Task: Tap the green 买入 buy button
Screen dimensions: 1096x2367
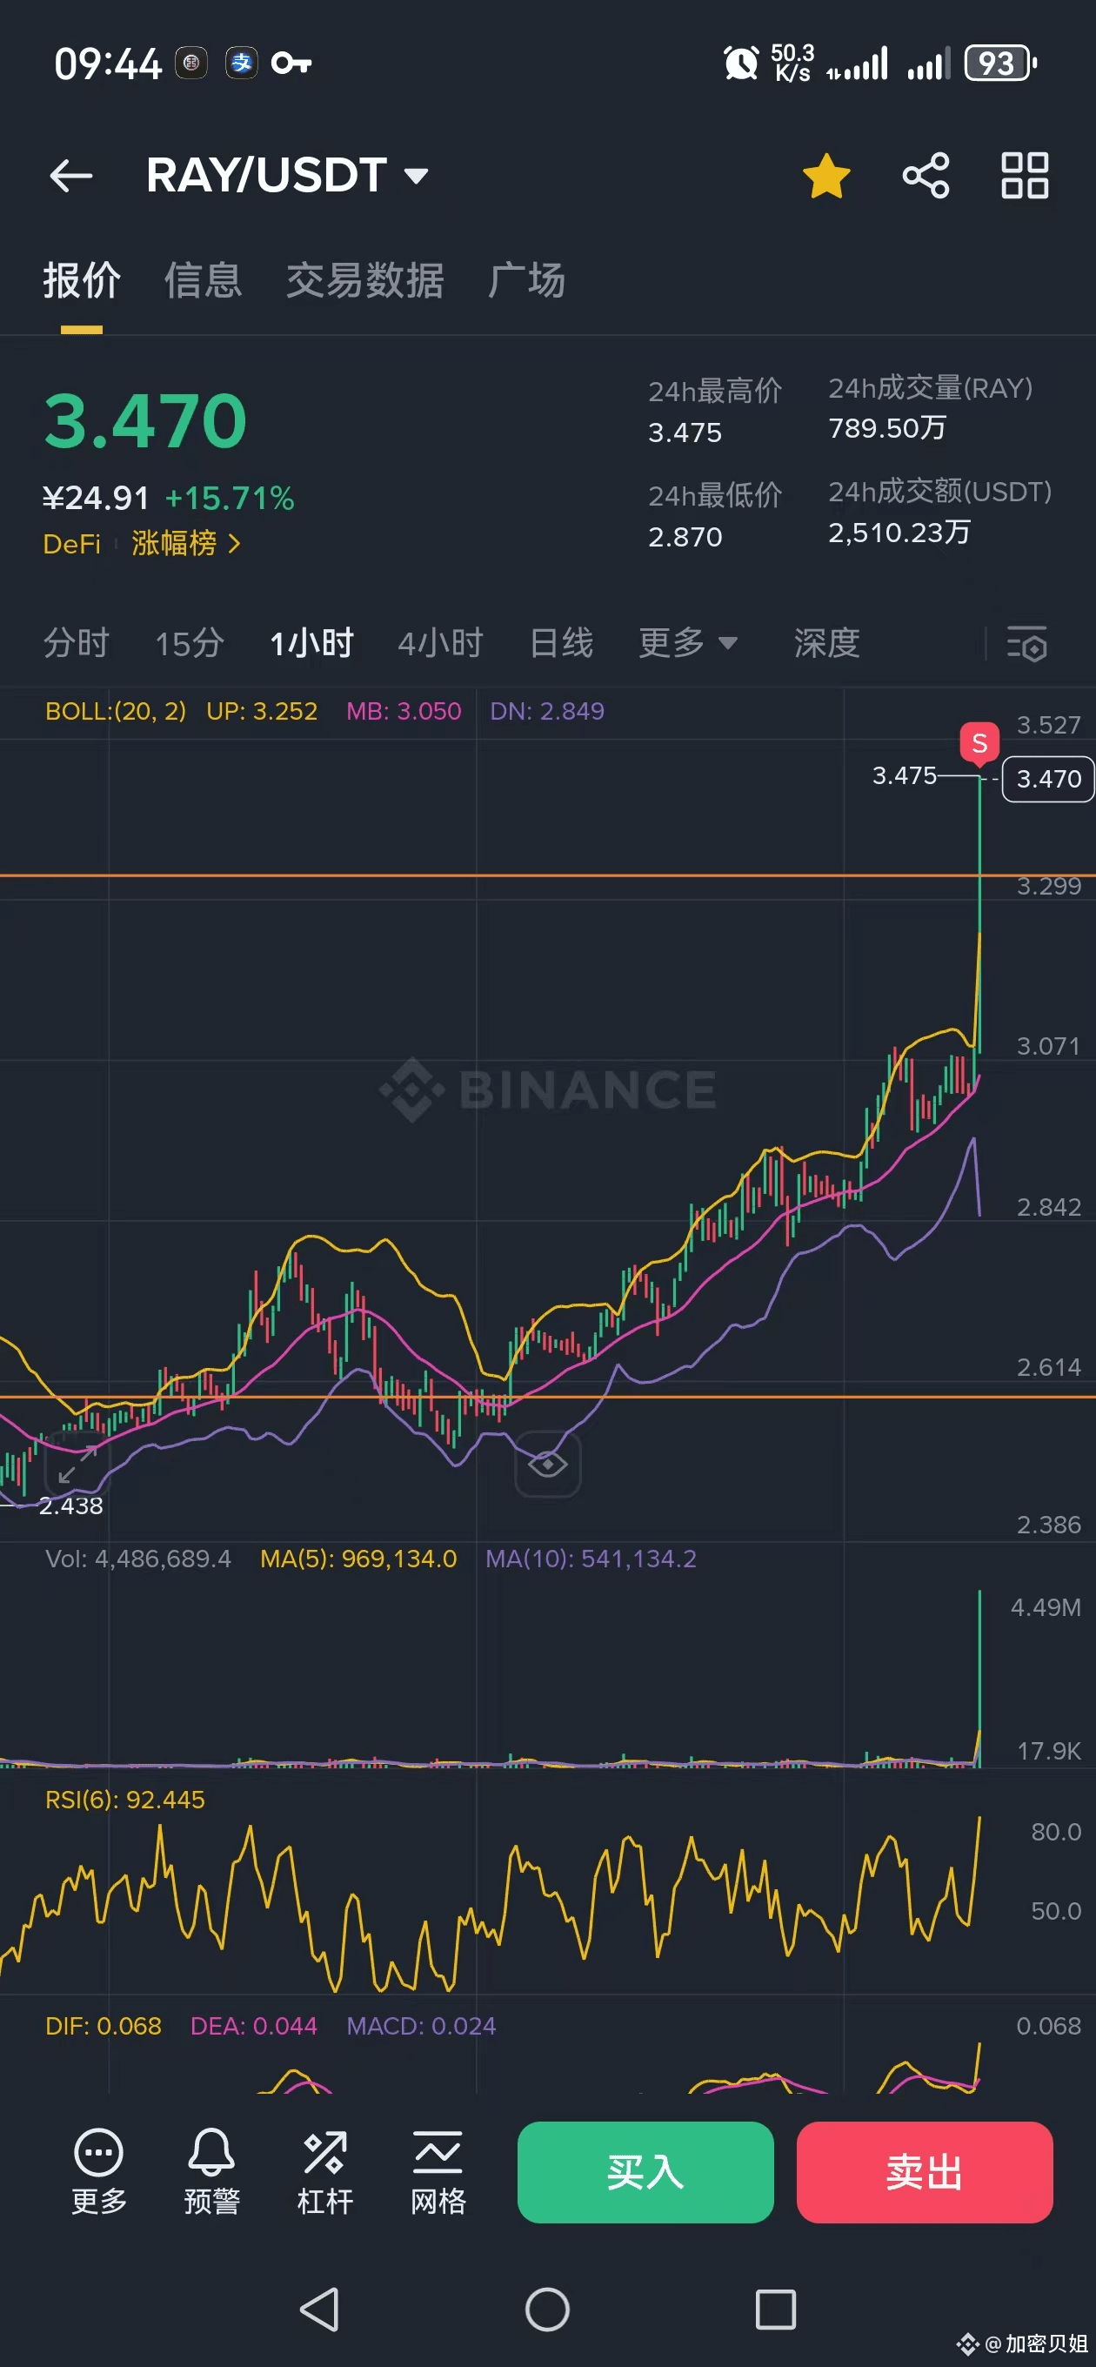Action: 645,2172
